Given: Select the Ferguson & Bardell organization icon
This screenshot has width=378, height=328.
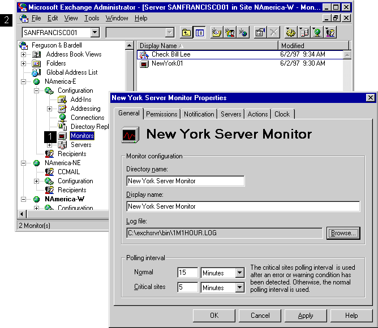Looking at the screenshot, I should click(23, 45).
